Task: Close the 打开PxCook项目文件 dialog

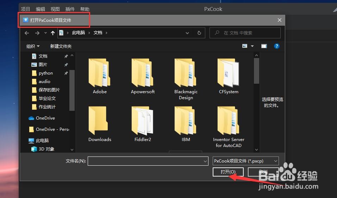Action: pos(279,20)
